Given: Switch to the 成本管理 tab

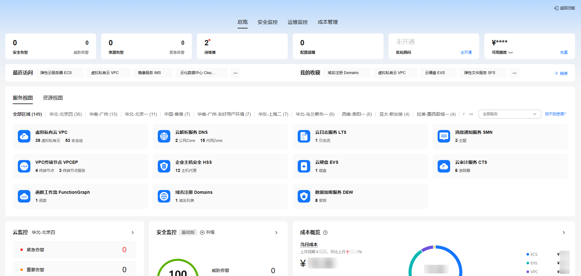Looking at the screenshot, I should [328, 22].
